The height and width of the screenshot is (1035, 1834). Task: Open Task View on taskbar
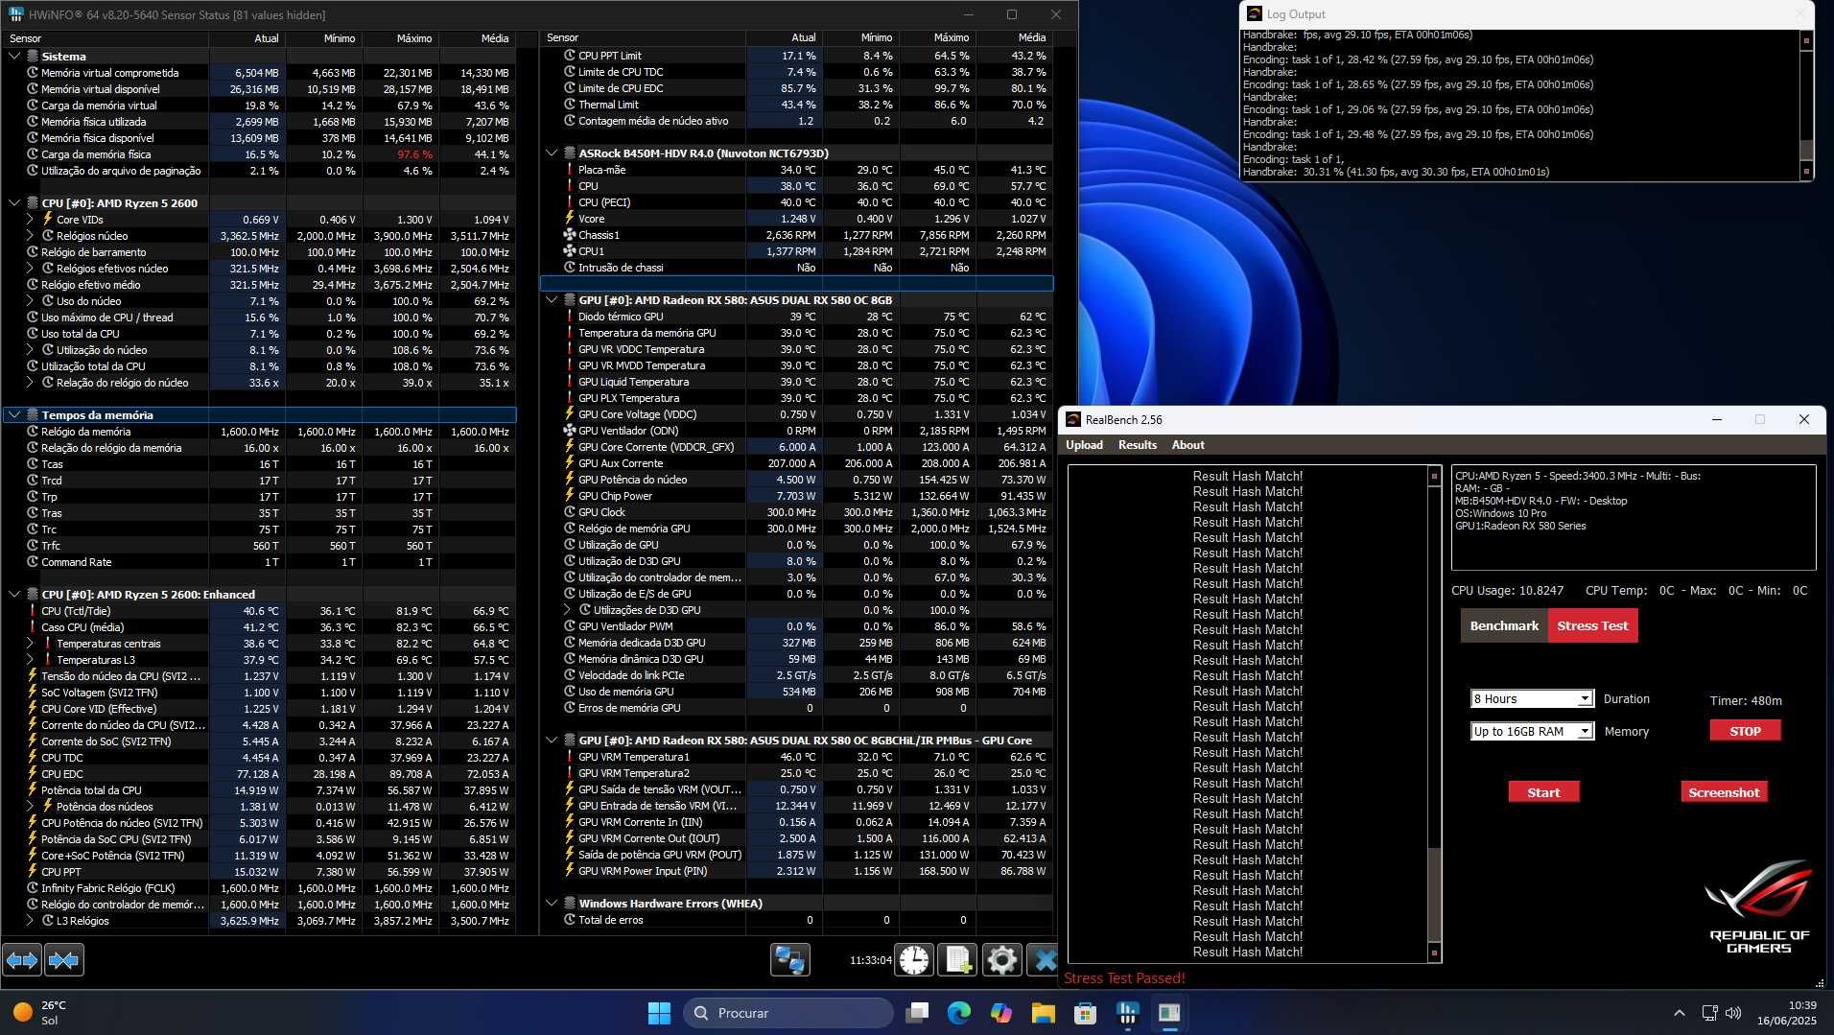918,1013
